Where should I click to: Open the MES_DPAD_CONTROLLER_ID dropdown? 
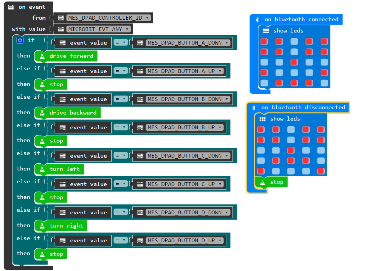click(x=108, y=17)
